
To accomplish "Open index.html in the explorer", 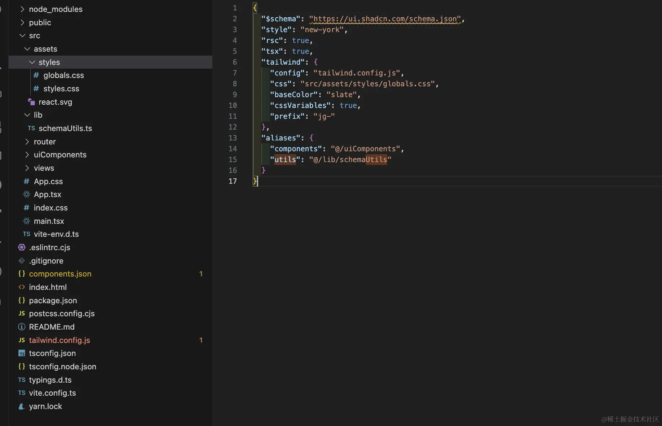I will tap(48, 287).
